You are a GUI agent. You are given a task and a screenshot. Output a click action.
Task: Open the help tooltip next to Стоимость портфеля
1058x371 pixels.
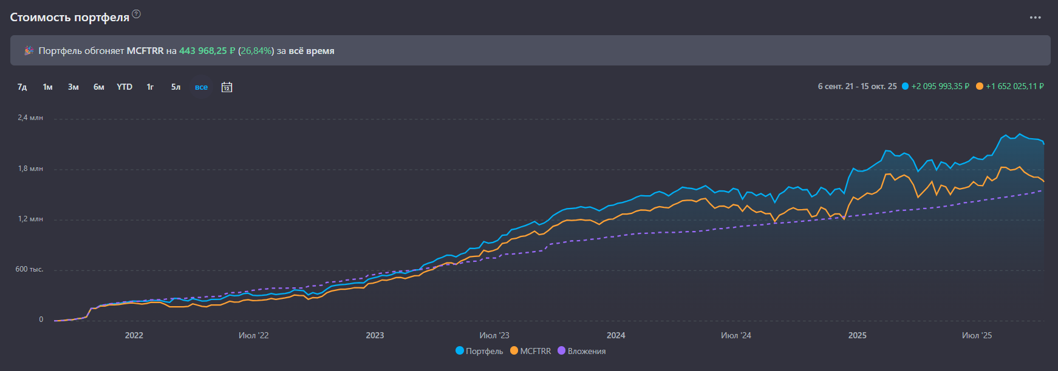click(137, 15)
